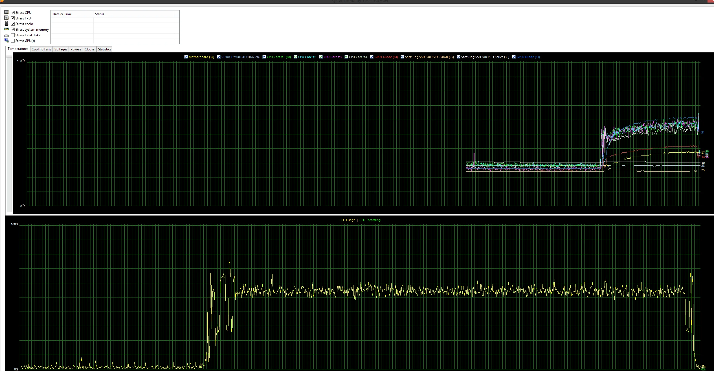
Task: Toggle CPU Core #3 series checkbox
Action: [x=321, y=57]
